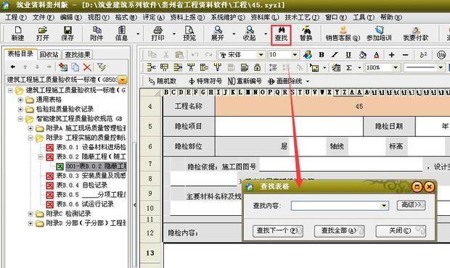The image size is (450, 268).
Task: Select row header 13 in the sheet
Action: click(150, 253)
